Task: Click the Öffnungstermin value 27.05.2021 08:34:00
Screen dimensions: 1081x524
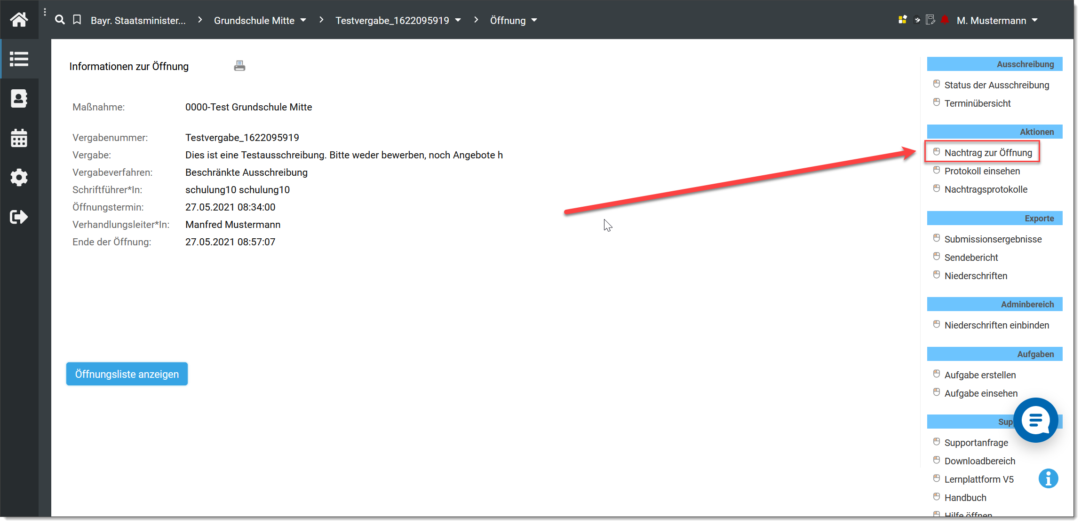Action: coord(231,207)
